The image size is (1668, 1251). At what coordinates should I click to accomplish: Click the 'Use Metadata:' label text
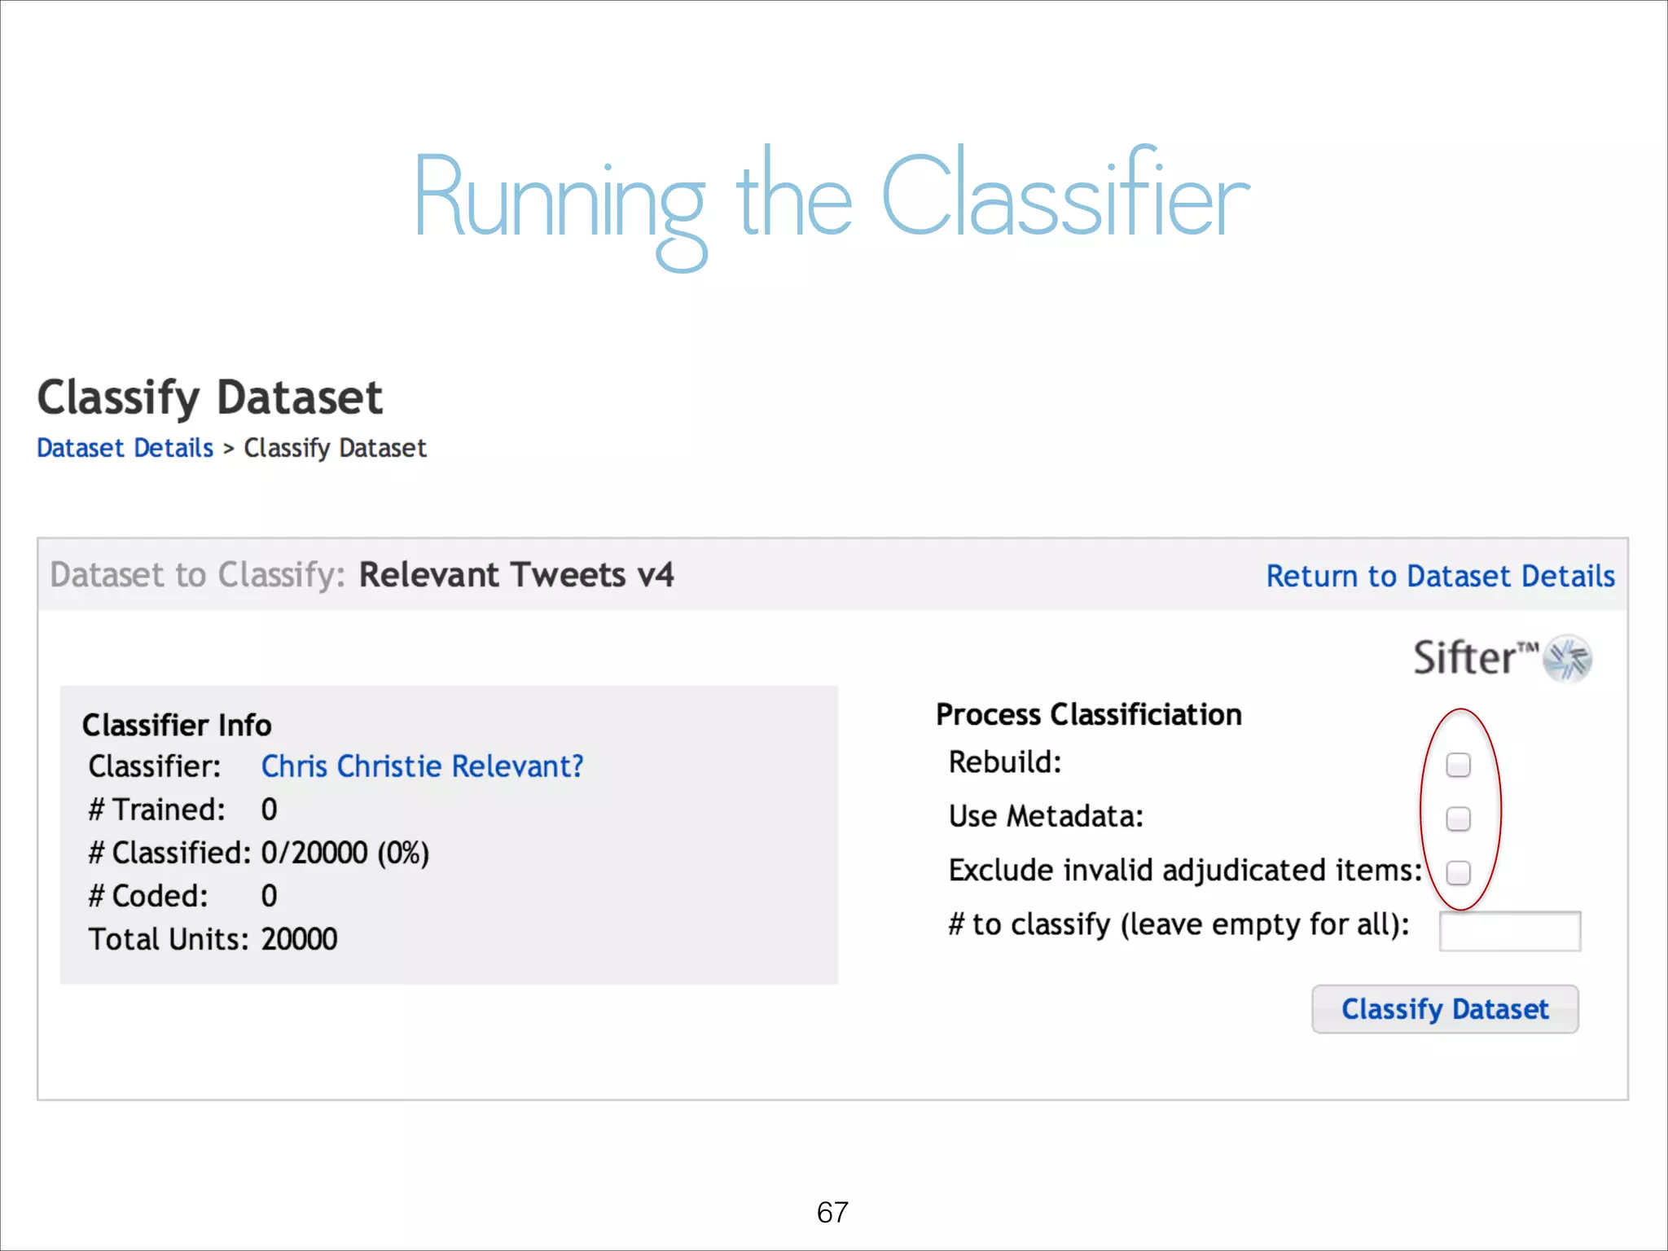(x=1046, y=816)
